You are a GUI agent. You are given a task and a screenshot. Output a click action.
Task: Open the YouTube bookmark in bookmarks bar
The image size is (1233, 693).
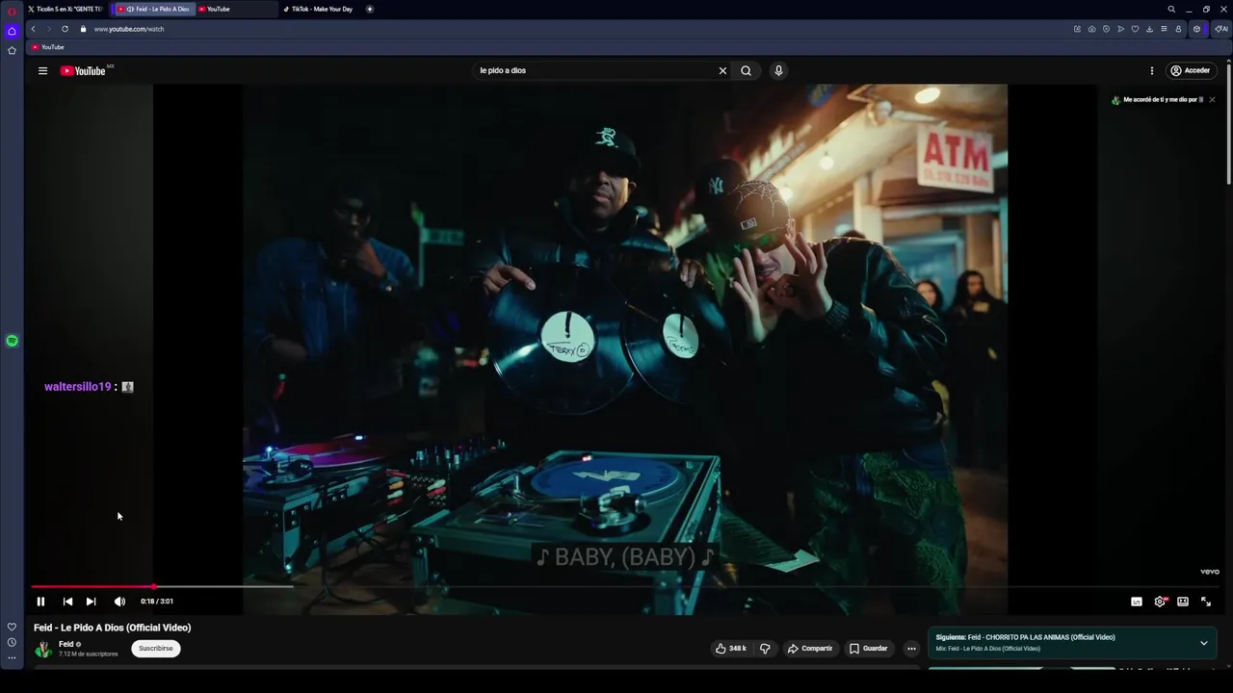(47, 47)
